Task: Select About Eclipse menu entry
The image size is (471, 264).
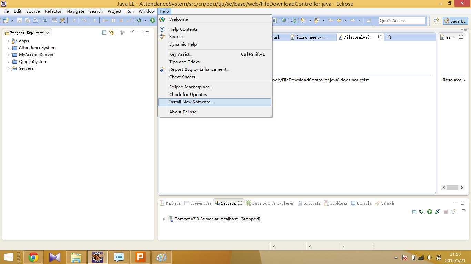Action: [x=214, y=112]
